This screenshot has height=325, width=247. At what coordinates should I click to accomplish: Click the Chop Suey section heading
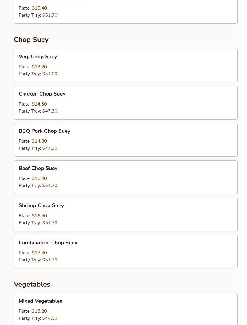[x=31, y=40]
